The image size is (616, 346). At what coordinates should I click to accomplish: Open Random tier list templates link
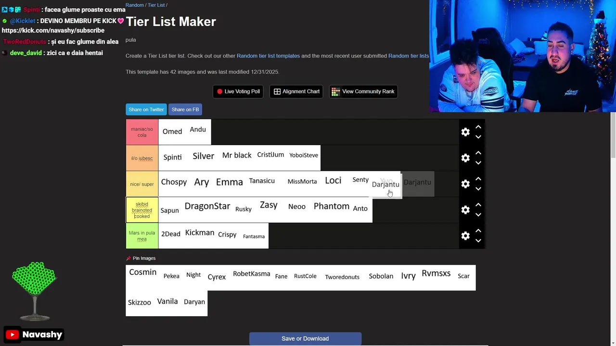(x=268, y=56)
